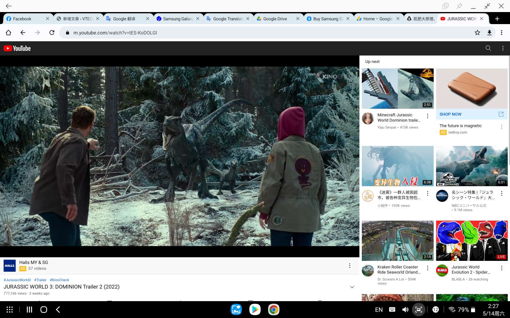Open options for the 《迷雾》 video
The width and height of the screenshot is (510, 318).
tap(428, 194)
